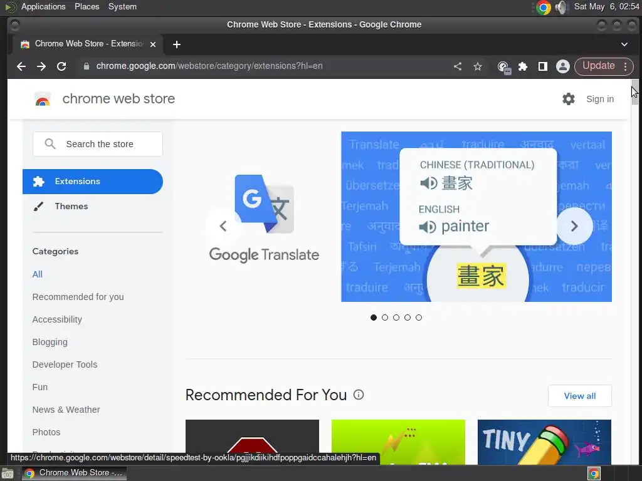Click the lock icon in the address bar

pyautogui.click(x=87, y=66)
